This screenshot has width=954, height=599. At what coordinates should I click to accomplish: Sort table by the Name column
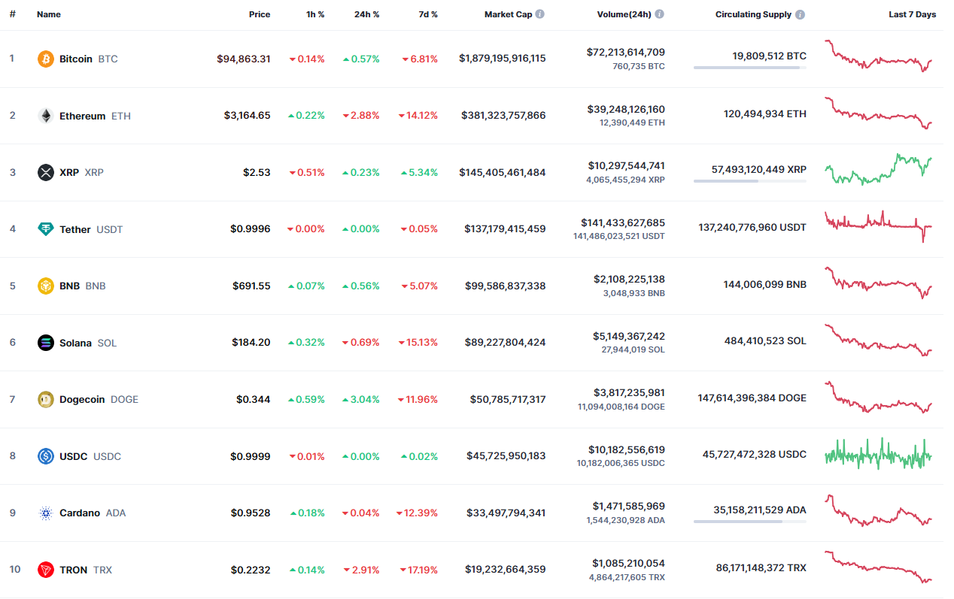49,14
